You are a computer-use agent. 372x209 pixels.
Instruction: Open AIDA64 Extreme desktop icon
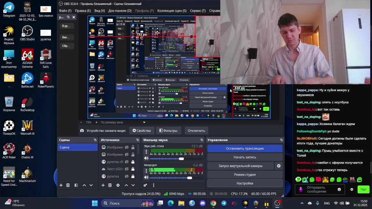coord(27,58)
